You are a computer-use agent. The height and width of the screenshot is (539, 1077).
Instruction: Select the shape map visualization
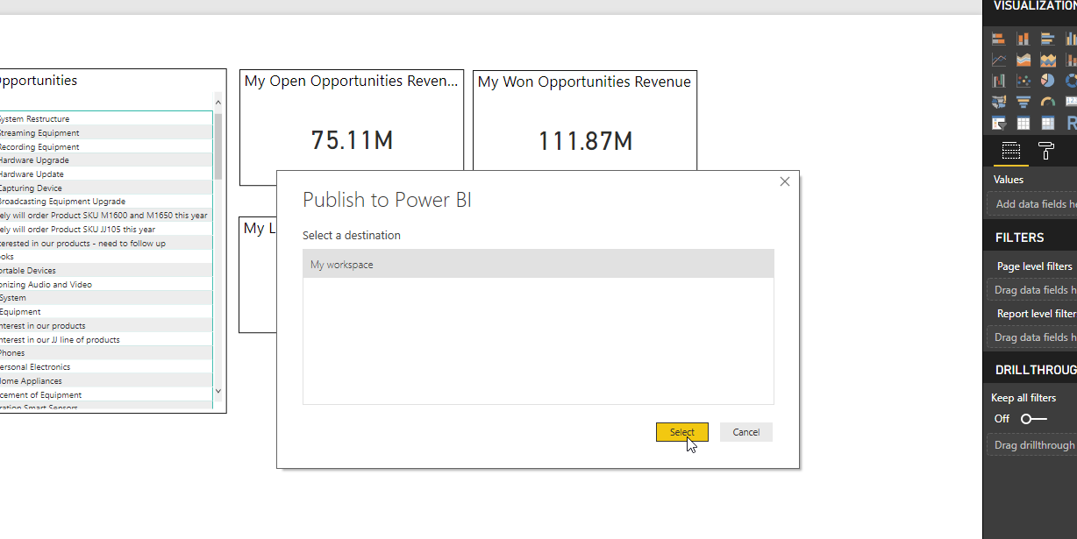tap(999, 102)
